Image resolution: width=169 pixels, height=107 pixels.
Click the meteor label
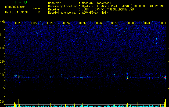pos(38,8)
